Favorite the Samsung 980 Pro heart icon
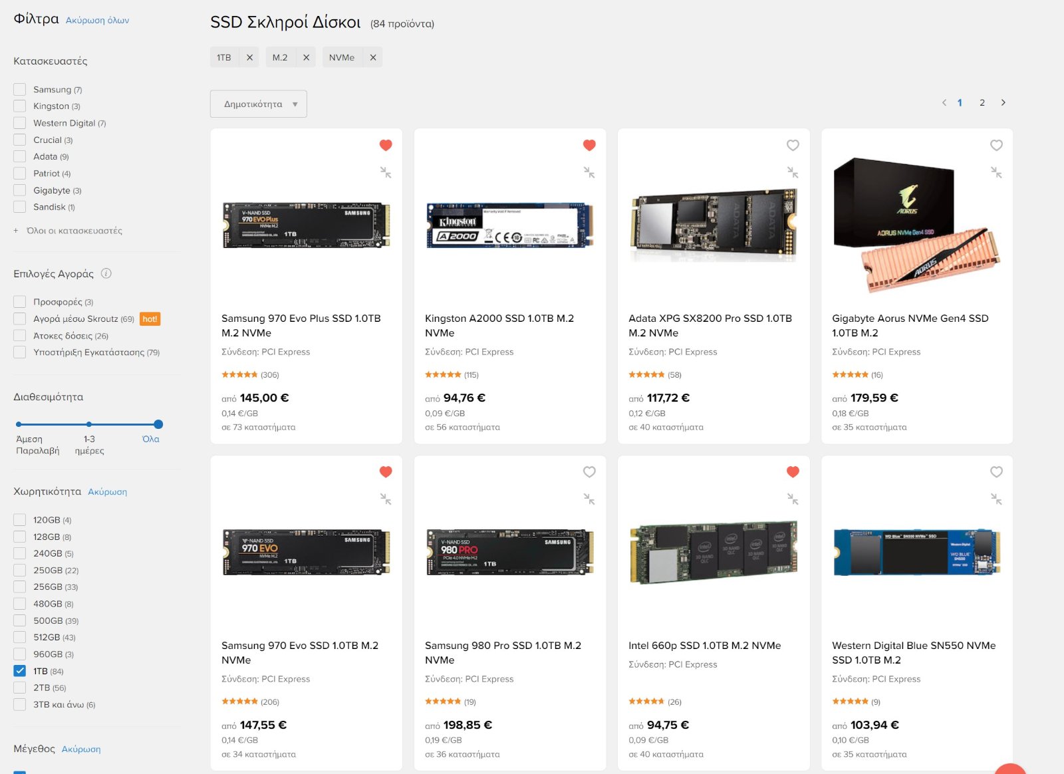The image size is (1064, 774). (x=589, y=471)
